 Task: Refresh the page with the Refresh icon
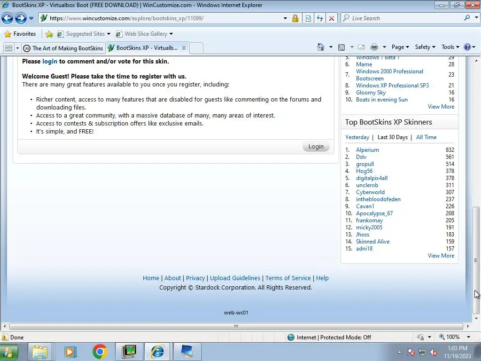point(319,18)
